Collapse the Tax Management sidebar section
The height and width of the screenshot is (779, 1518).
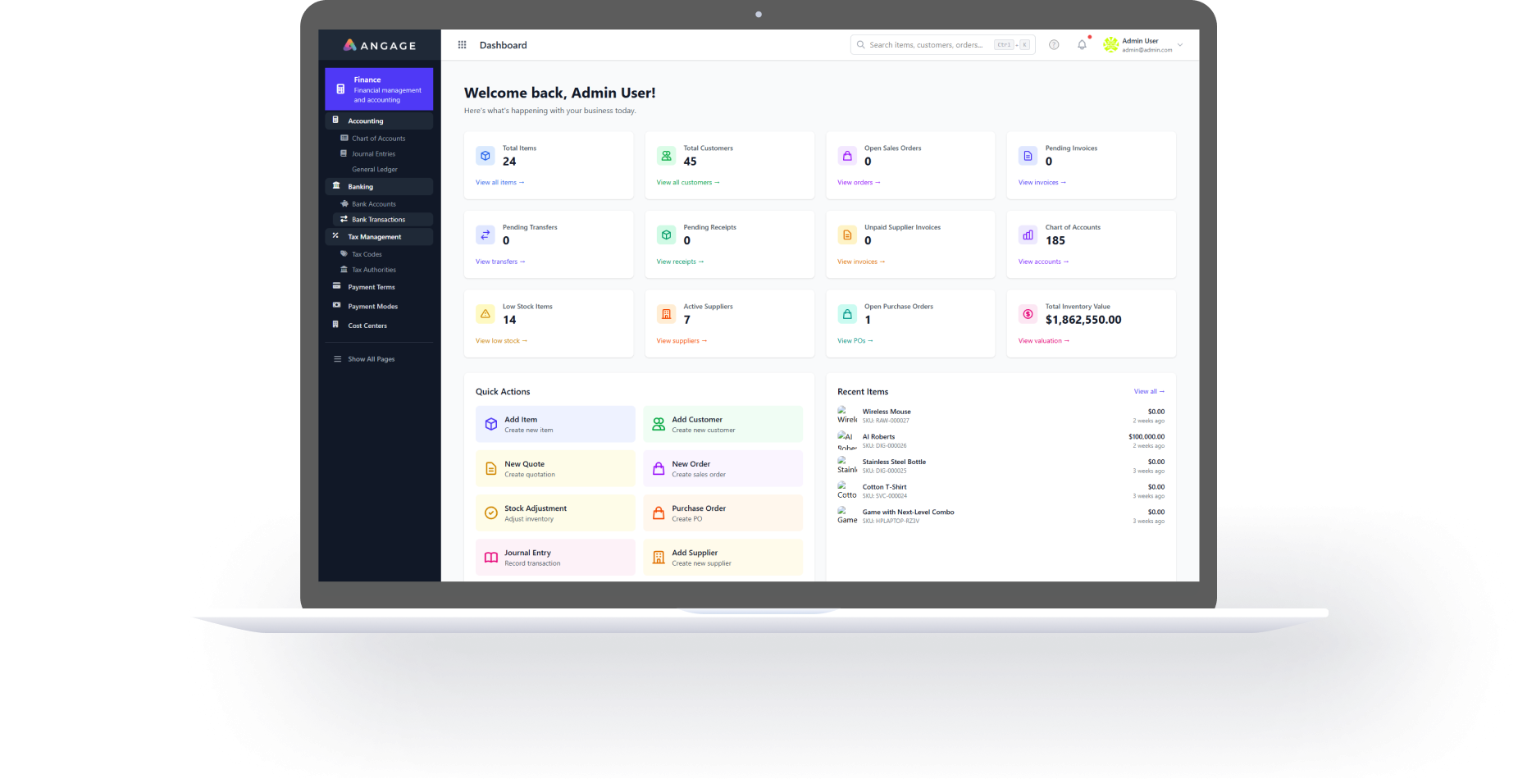point(379,237)
